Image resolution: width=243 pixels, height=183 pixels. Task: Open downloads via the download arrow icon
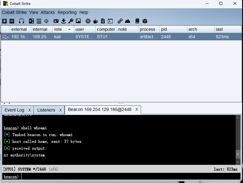tap(63, 21)
